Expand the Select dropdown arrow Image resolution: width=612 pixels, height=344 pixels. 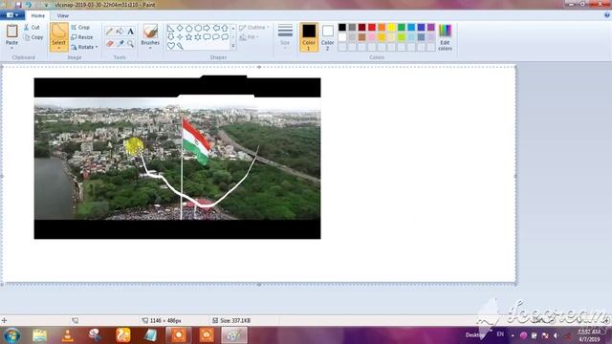coord(58,48)
